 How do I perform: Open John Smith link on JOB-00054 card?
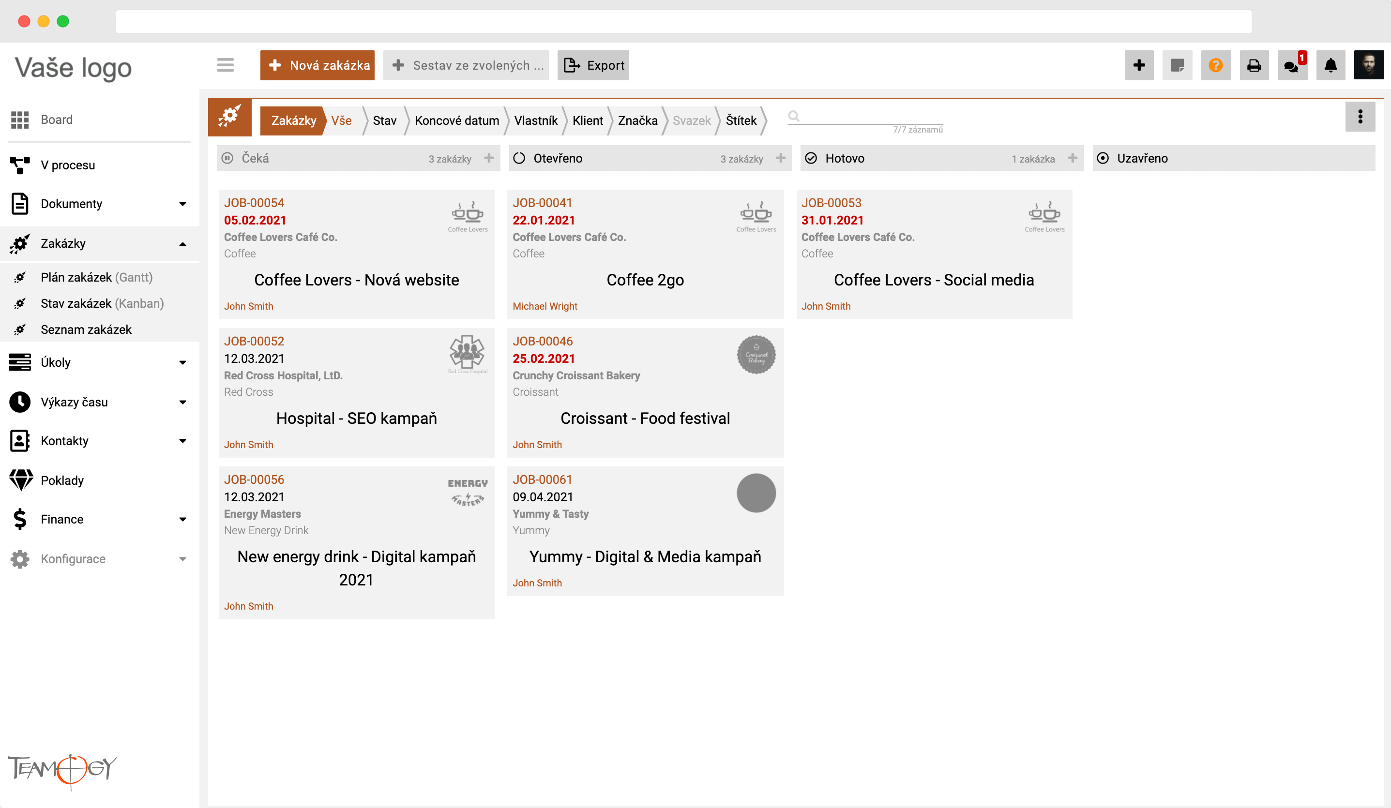(249, 306)
